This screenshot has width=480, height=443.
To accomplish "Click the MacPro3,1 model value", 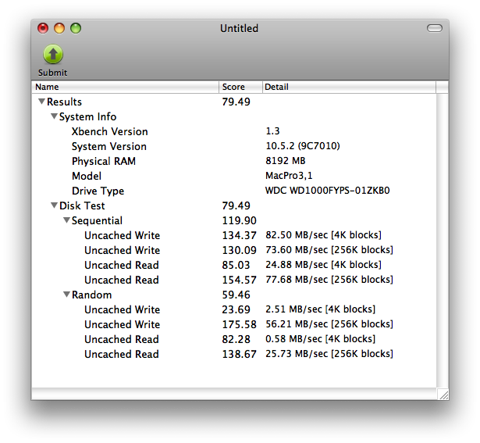I will [x=289, y=176].
